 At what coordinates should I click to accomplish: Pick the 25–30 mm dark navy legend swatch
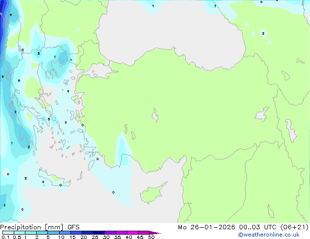[98, 233]
